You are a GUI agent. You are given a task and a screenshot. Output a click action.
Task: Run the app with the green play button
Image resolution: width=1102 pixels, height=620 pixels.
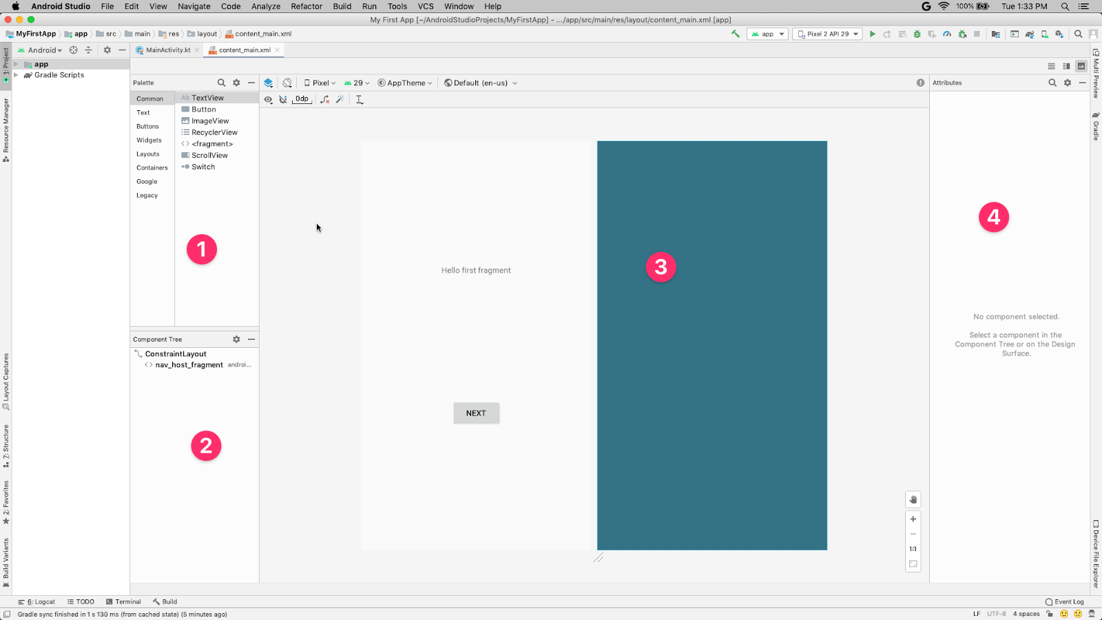point(873,34)
